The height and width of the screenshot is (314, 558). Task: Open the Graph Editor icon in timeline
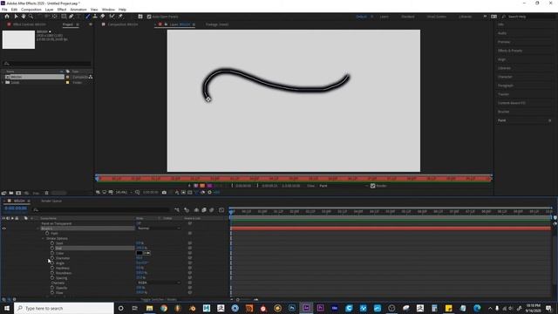221,210
